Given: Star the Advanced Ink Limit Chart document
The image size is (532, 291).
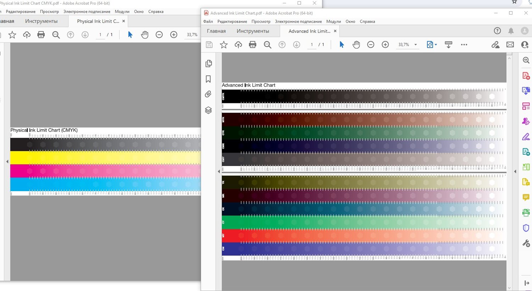Looking at the screenshot, I should point(224,45).
